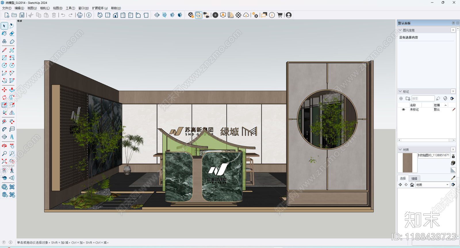Open the 文件(F) menu
The width and height of the screenshot is (460, 248).
pyautogui.click(x=7, y=8)
